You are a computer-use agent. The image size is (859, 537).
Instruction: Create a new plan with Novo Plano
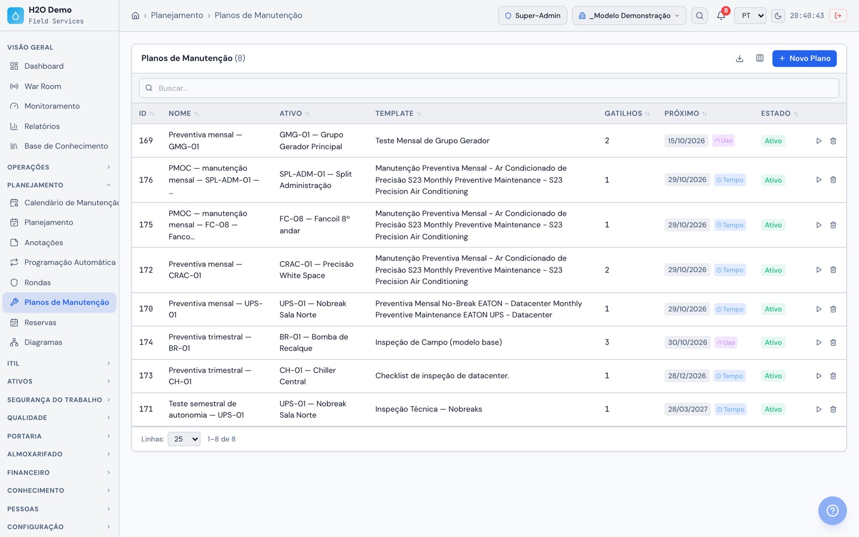(x=804, y=59)
